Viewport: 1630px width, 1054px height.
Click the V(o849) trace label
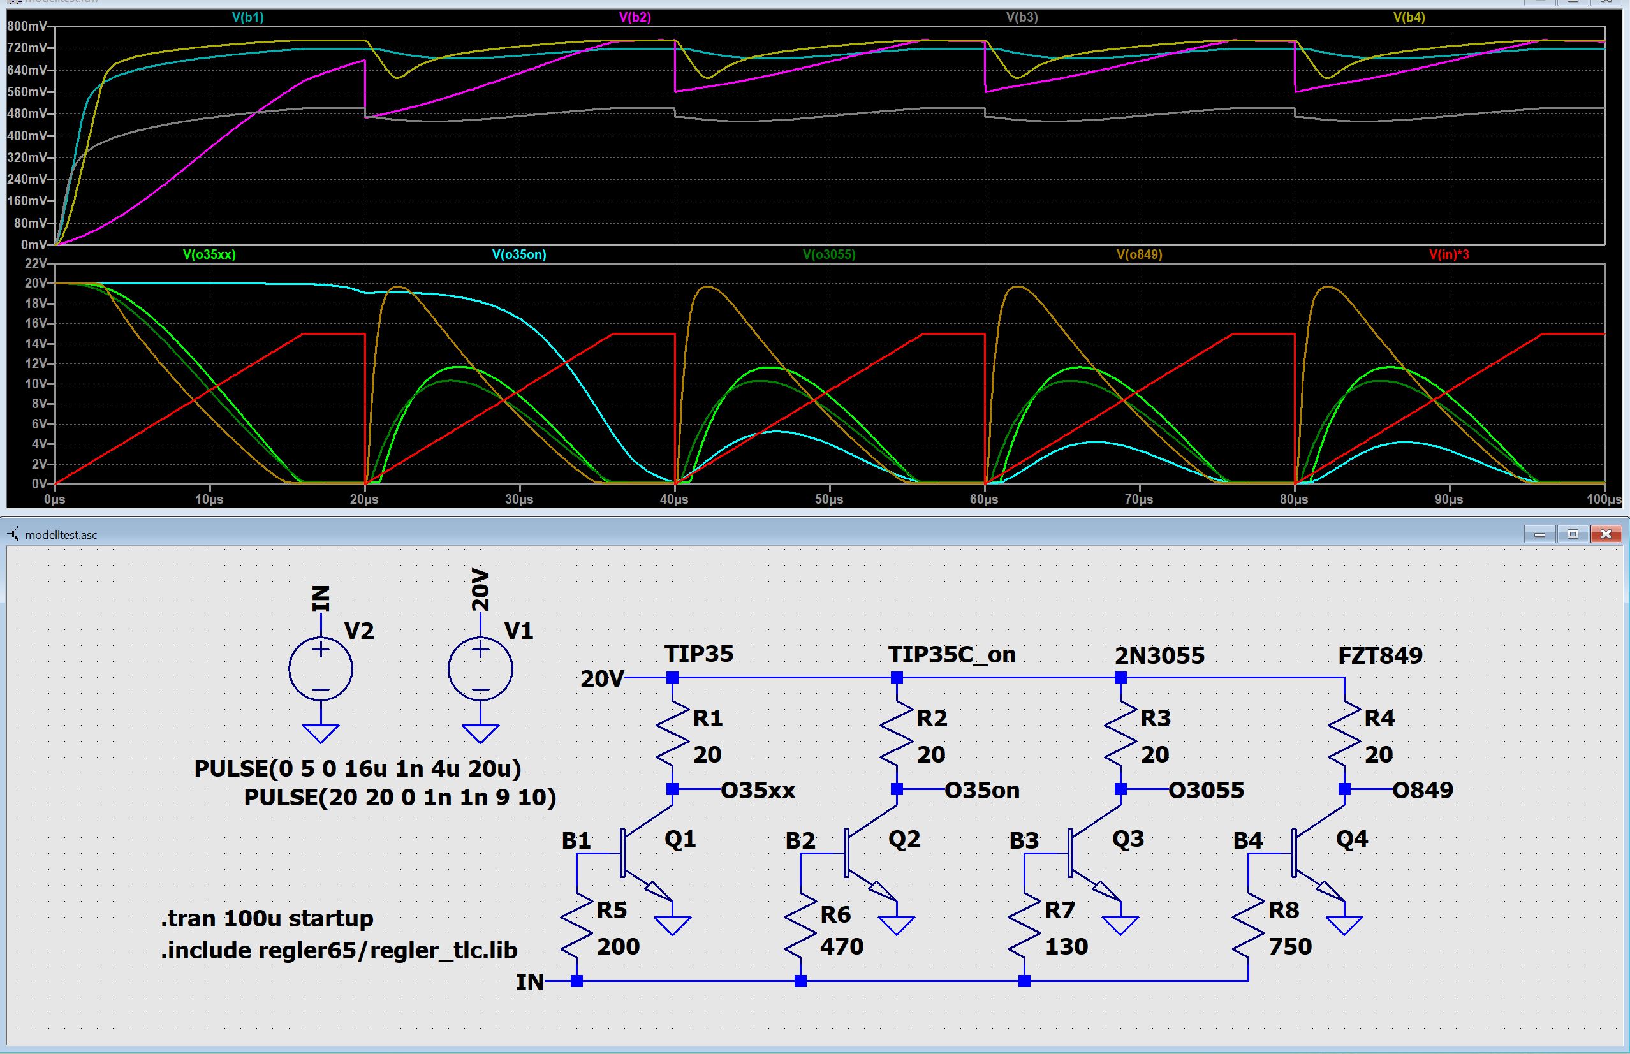click(x=1139, y=254)
